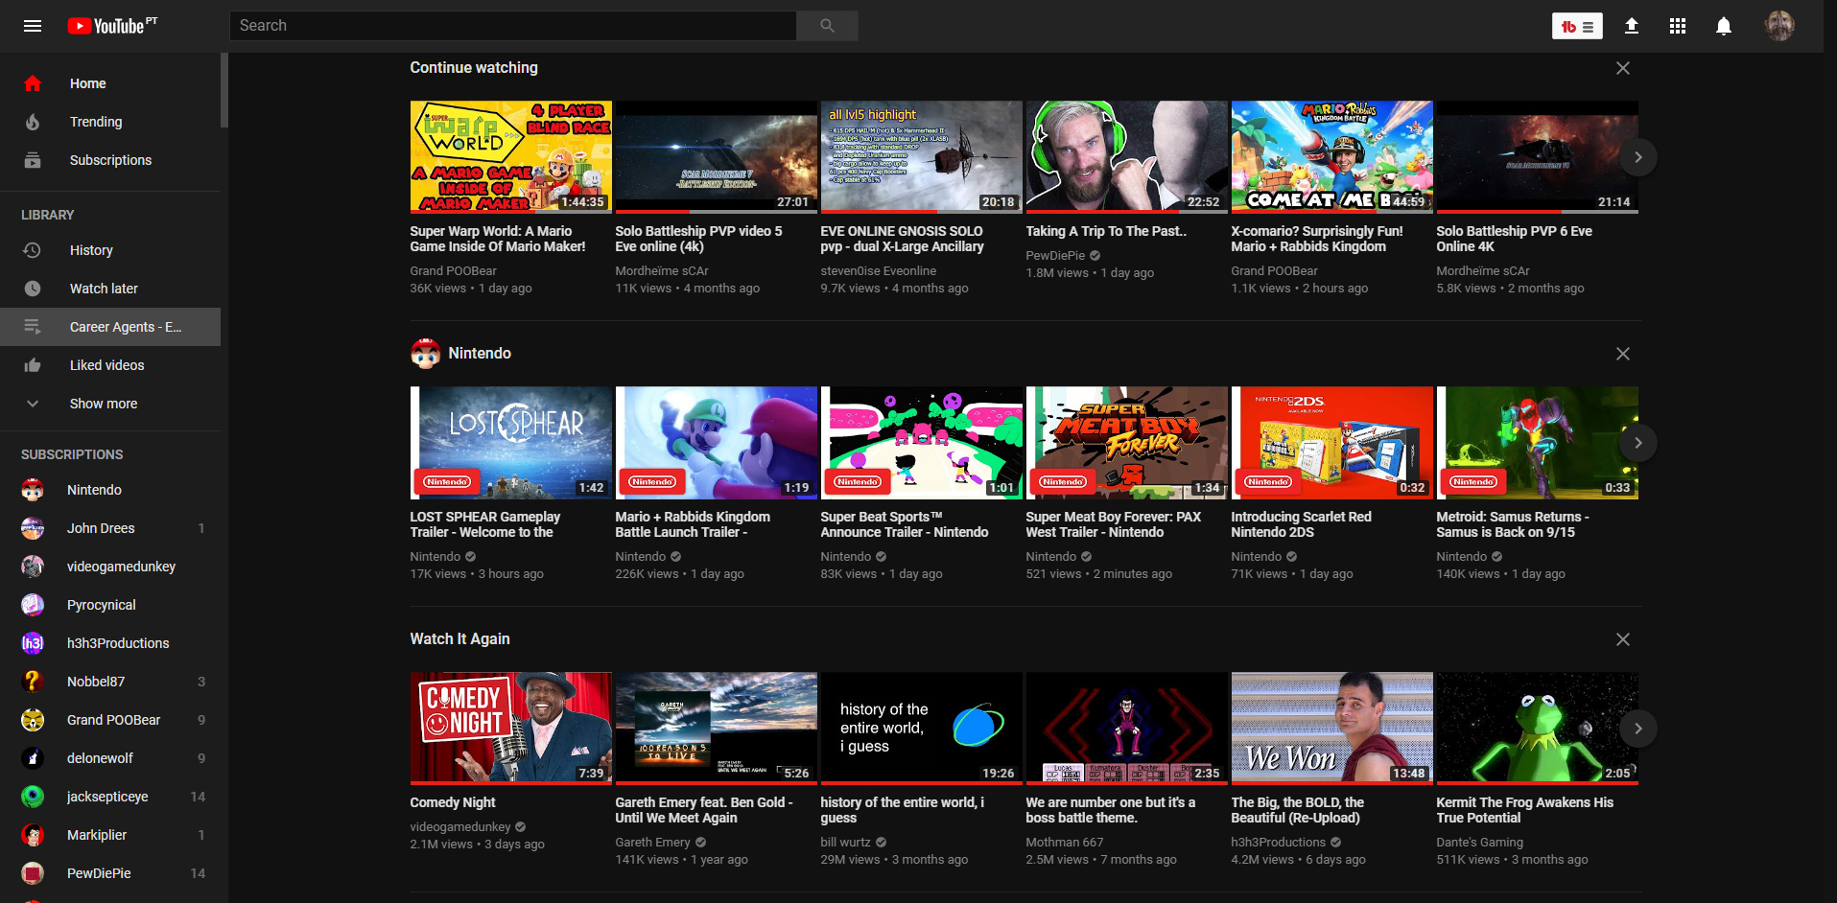Click the Grand POOBear channel avatar

pos(33,720)
